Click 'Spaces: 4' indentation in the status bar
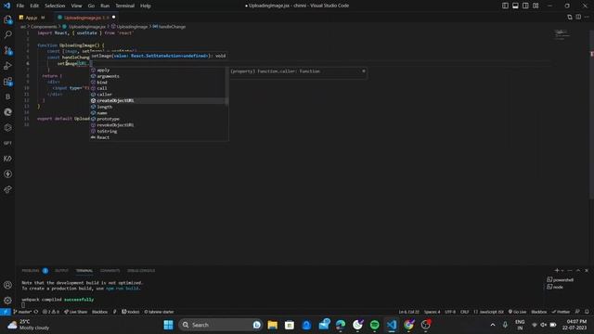 click(433, 312)
